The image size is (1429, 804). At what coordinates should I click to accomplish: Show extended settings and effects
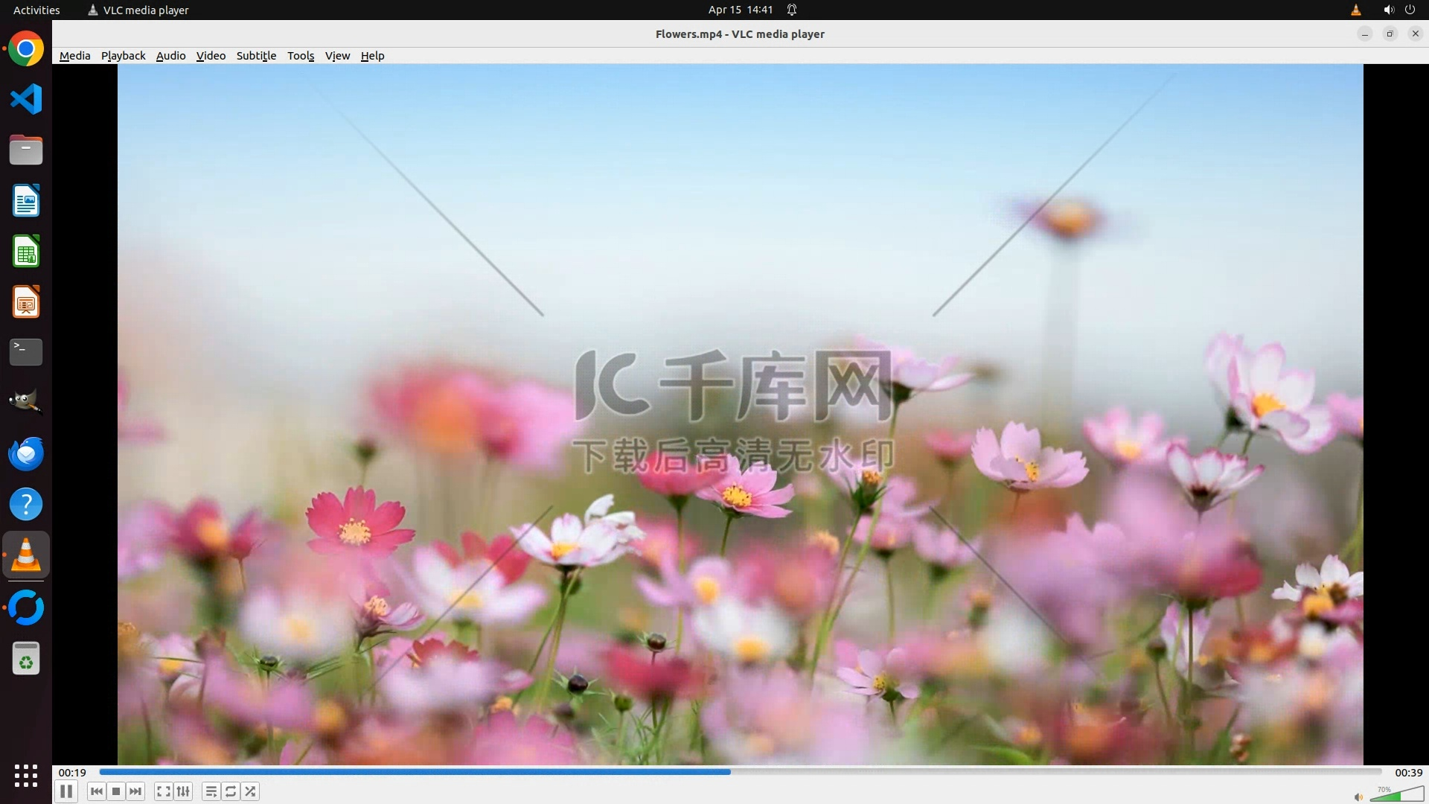click(x=183, y=791)
